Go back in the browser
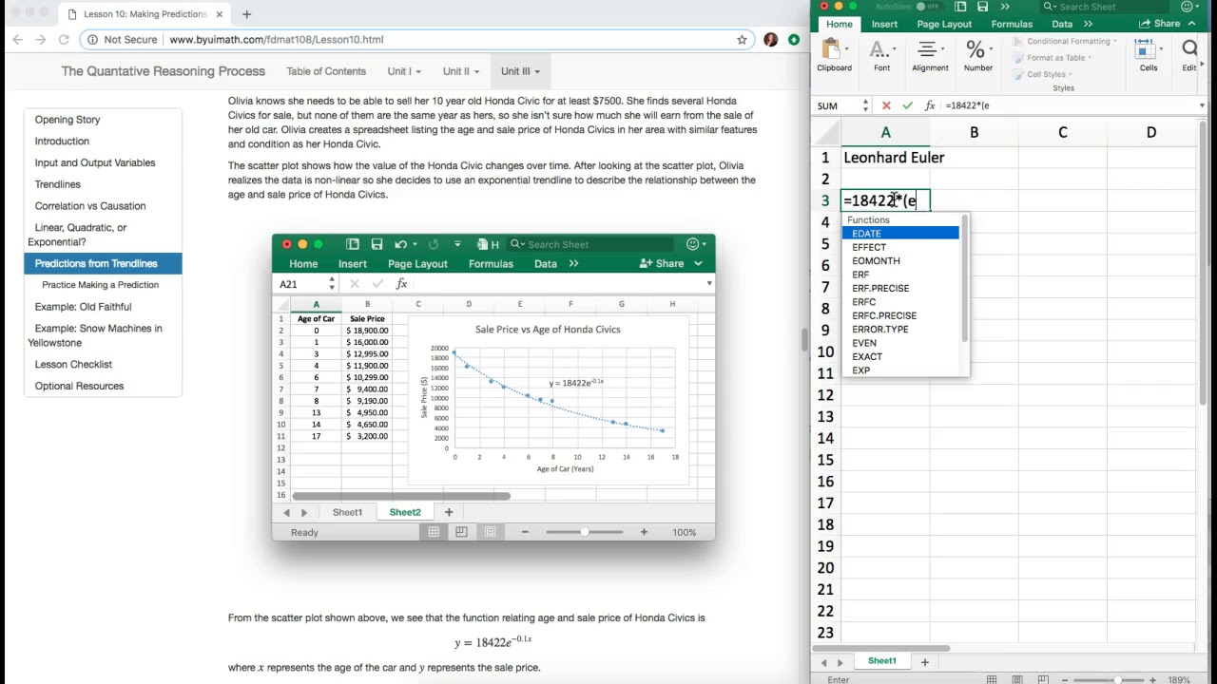The width and height of the screenshot is (1217, 684). tap(17, 40)
